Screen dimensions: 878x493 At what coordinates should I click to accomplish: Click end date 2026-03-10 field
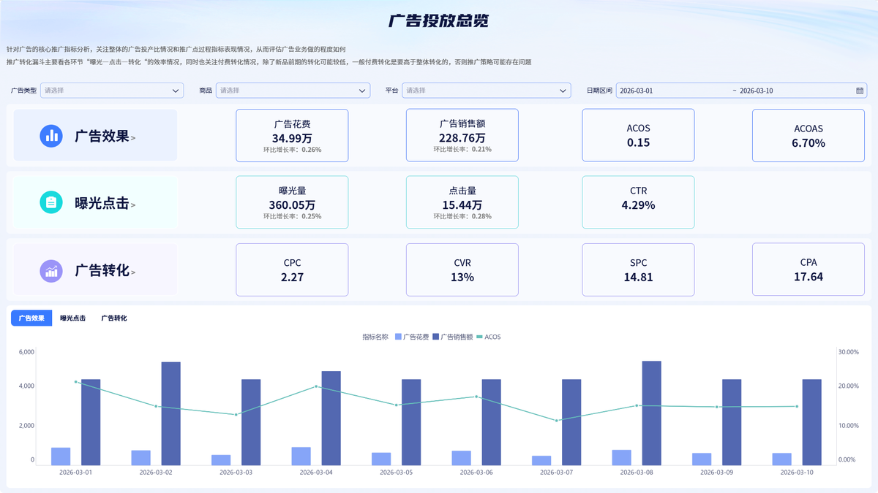pos(757,91)
